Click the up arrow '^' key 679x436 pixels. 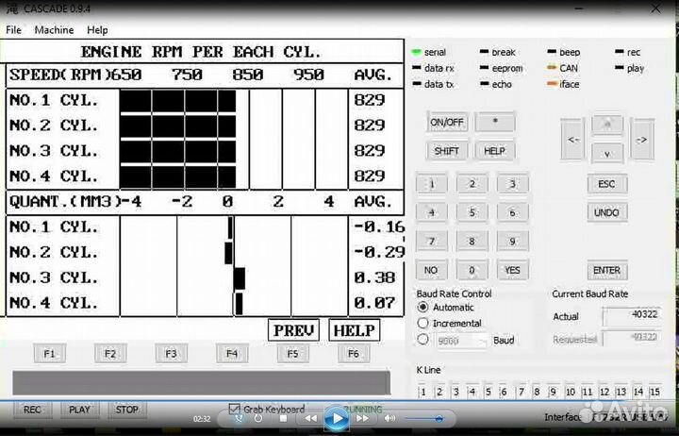(x=607, y=126)
